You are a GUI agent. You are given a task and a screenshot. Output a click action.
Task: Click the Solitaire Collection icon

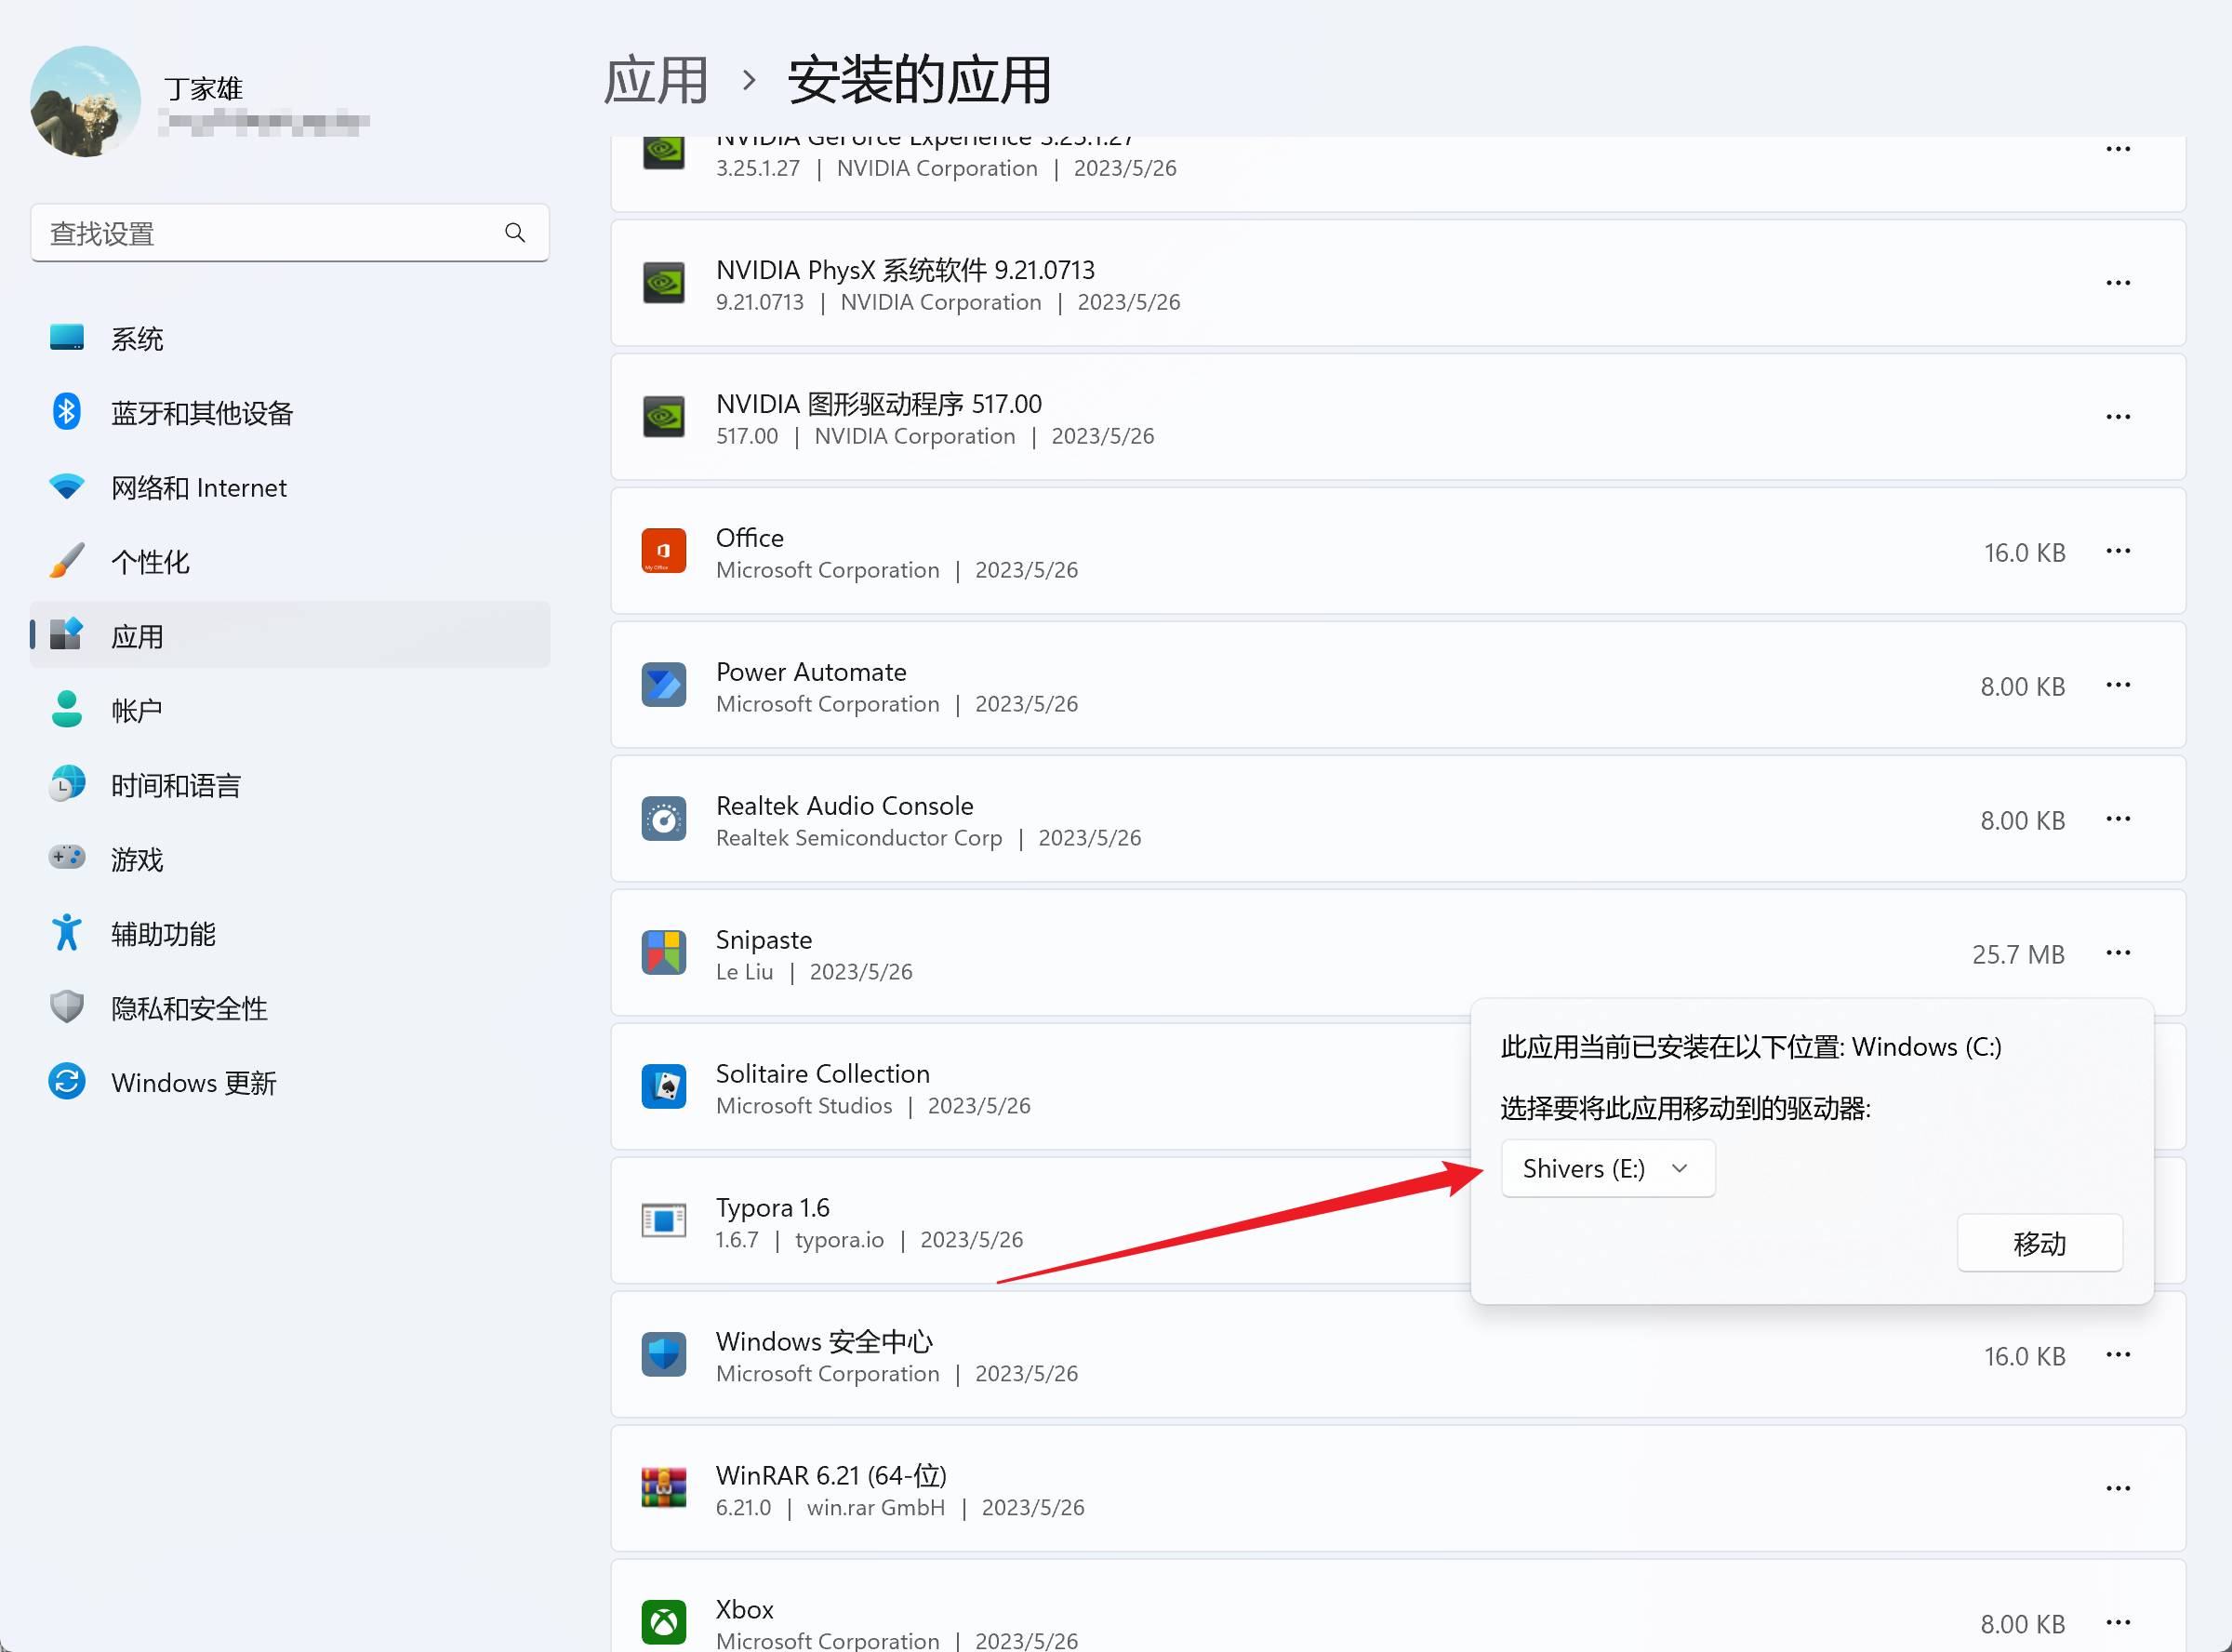[664, 1087]
